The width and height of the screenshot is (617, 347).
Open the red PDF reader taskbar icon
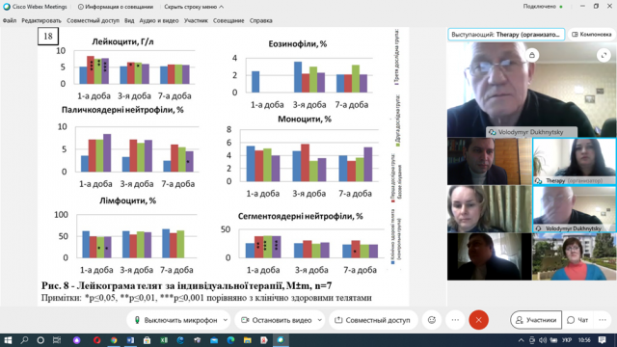(x=264, y=340)
